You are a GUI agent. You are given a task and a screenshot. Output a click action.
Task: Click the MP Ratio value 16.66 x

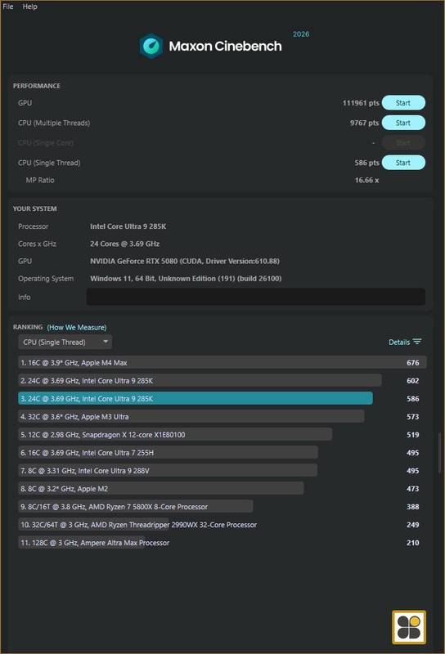(x=367, y=180)
